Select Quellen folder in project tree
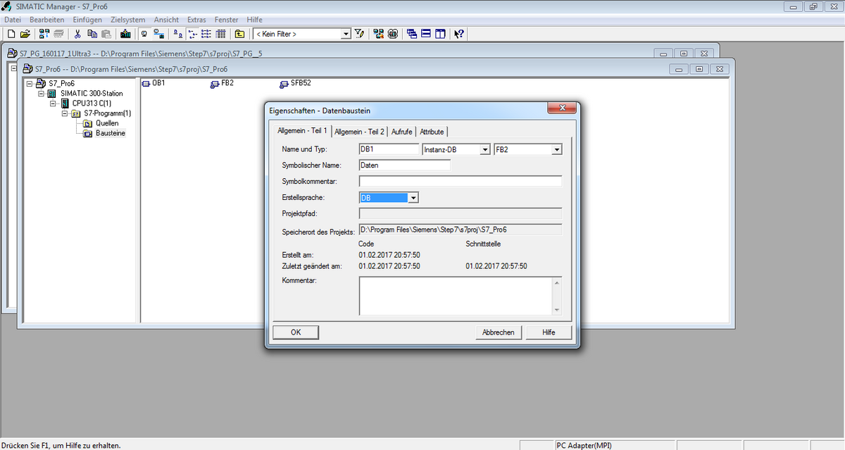Screen dimensions: 845x450 pos(106,123)
